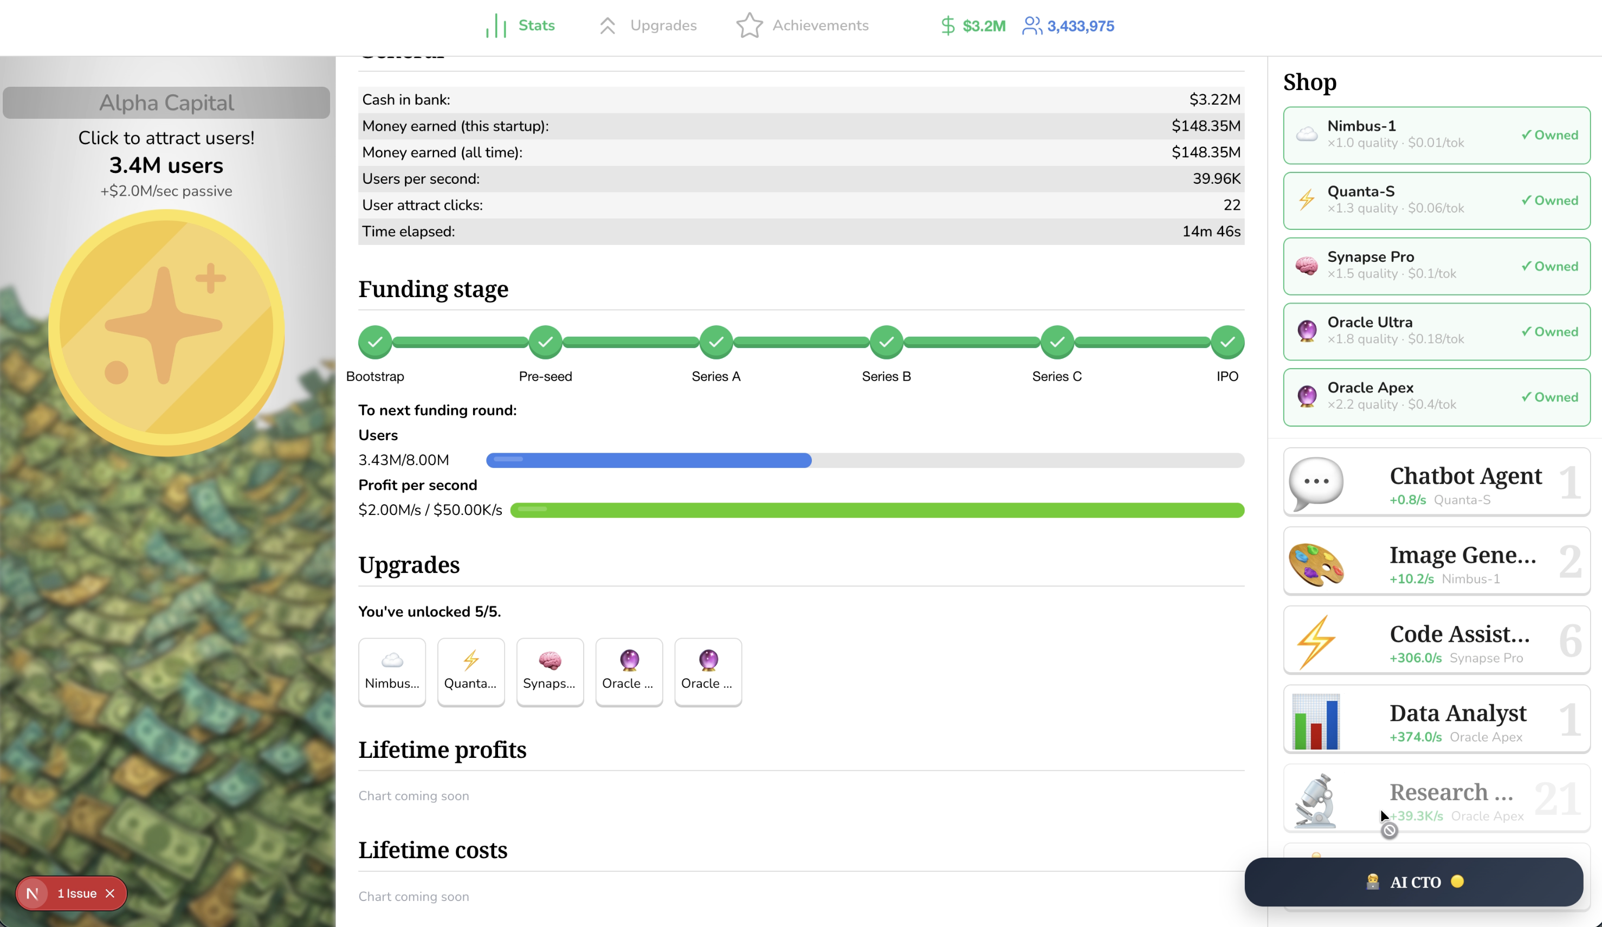
Task: Click the Research microscope icon
Action: coord(1316,800)
